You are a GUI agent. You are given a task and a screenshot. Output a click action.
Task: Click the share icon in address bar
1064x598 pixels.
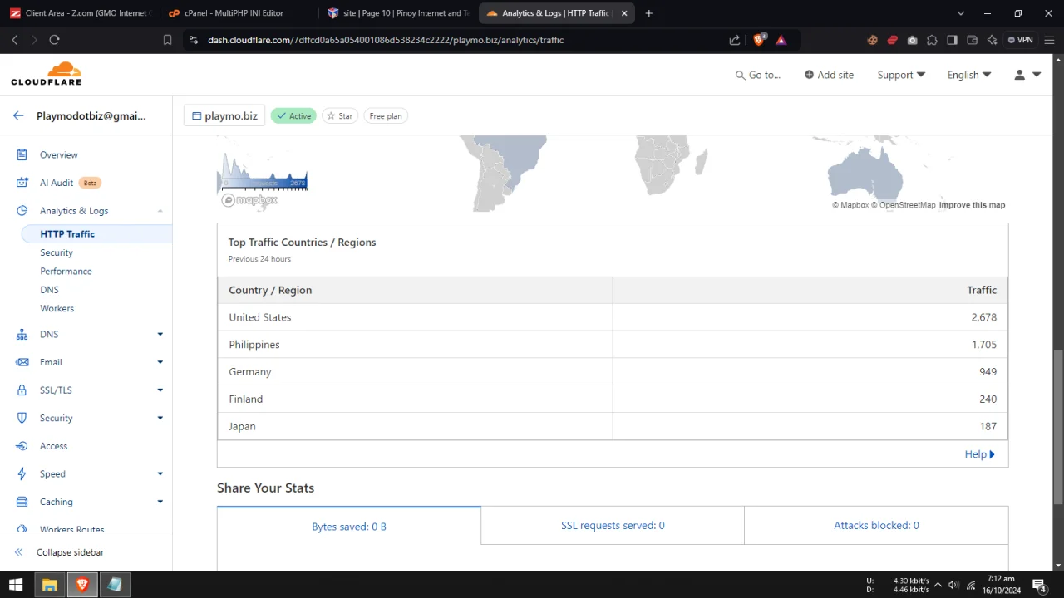[x=735, y=40]
